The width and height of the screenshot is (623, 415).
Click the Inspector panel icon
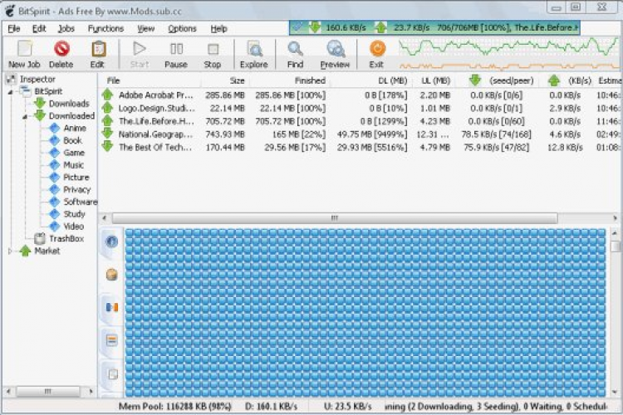click(x=11, y=79)
